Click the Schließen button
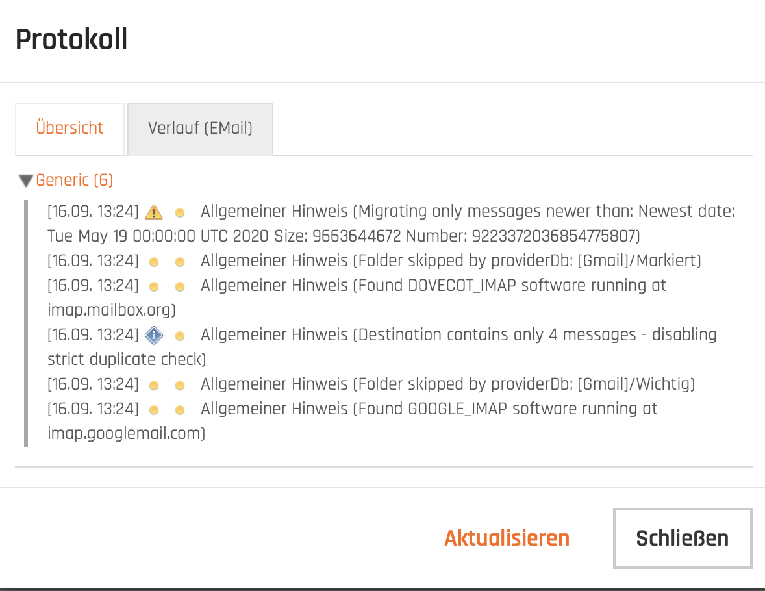 (683, 538)
